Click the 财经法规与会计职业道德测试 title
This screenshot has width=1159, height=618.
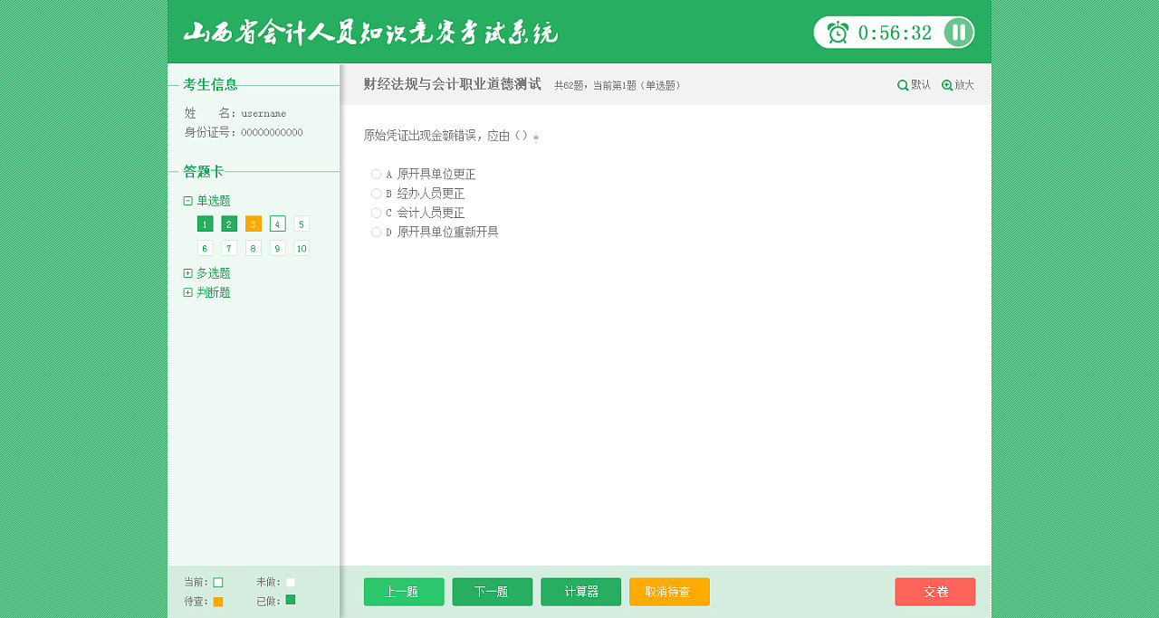[453, 84]
